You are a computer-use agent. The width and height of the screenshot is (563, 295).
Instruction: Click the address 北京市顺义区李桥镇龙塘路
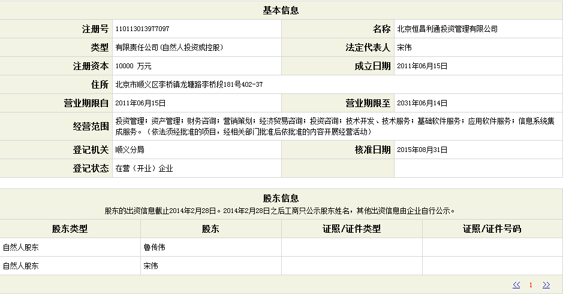(x=158, y=84)
